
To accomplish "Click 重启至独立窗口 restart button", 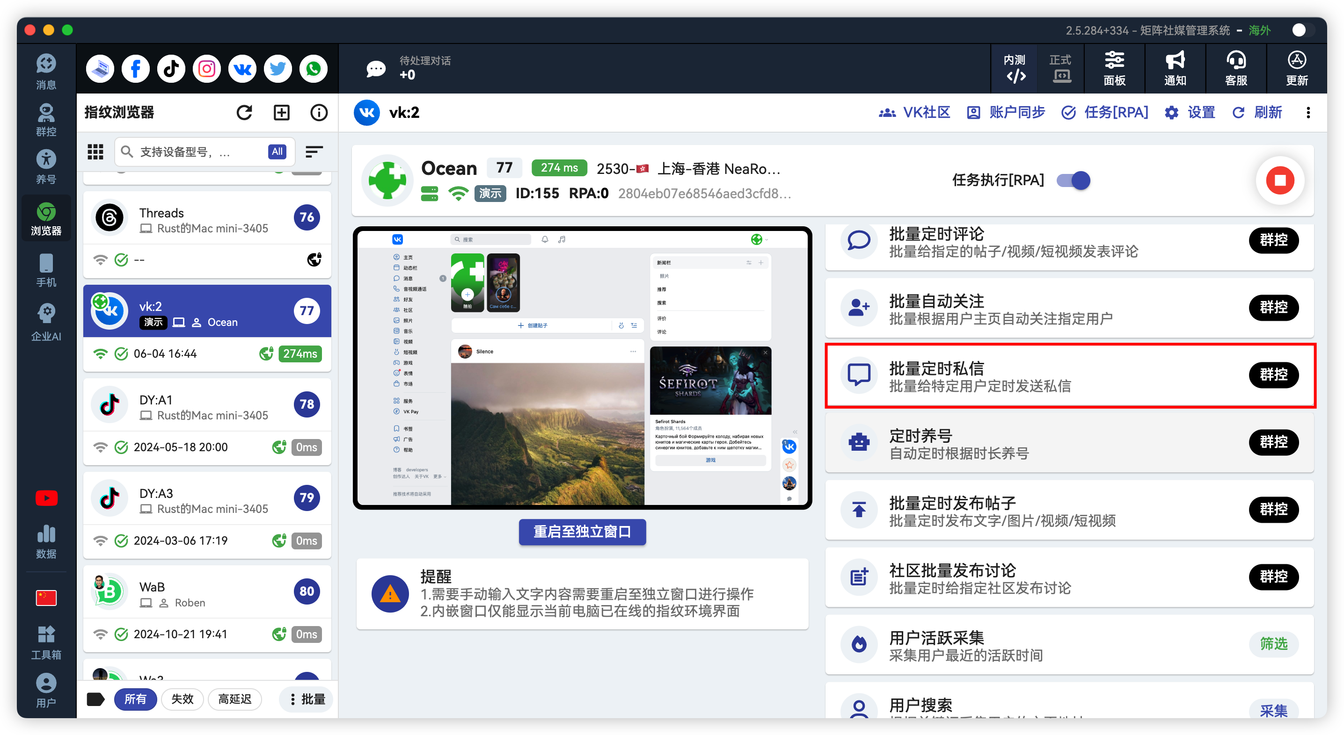I will tap(582, 532).
